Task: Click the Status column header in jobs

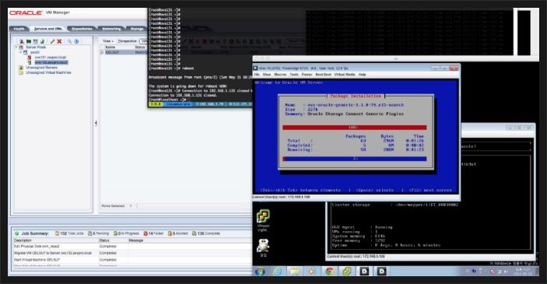Action: 104,240
